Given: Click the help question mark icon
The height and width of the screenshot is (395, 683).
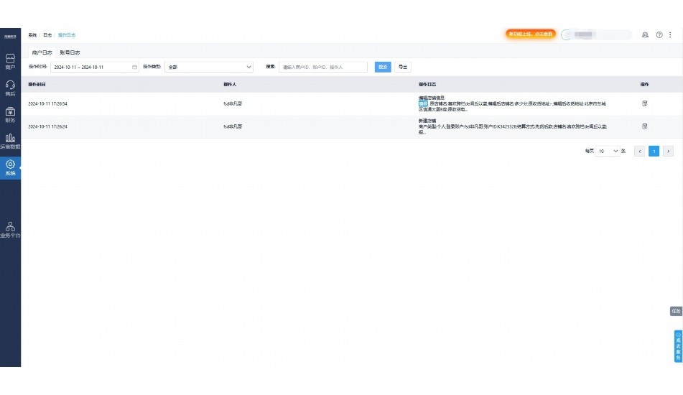Looking at the screenshot, I should 659,34.
